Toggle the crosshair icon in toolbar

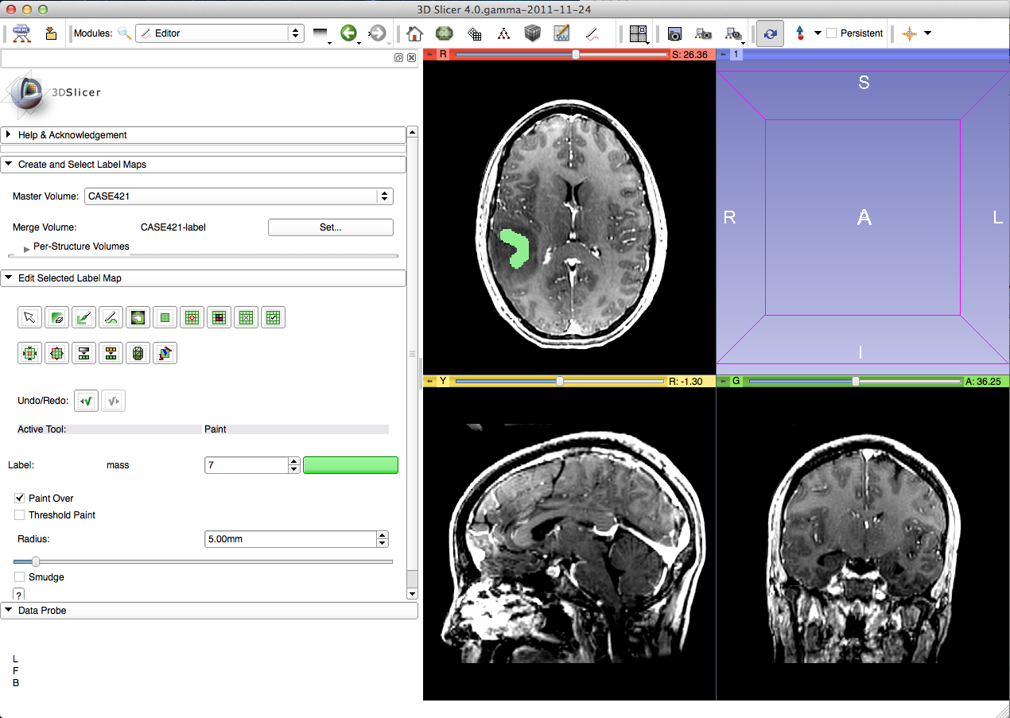pyautogui.click(x=910, y=33)
